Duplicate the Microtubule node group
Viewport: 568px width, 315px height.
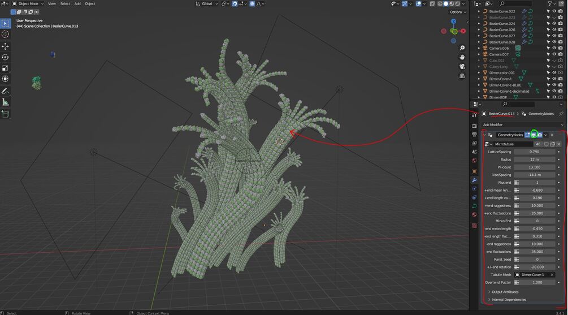click(553, 144)
